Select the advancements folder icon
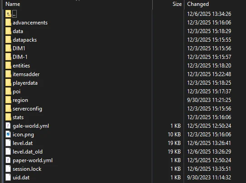This screenshot has height=183, width=246. [8, 23]
